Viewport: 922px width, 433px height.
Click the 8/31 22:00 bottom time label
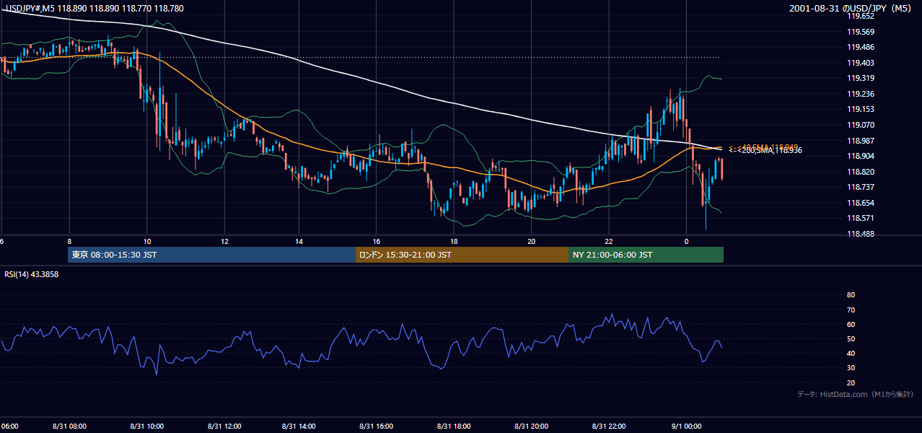[608, 427]
